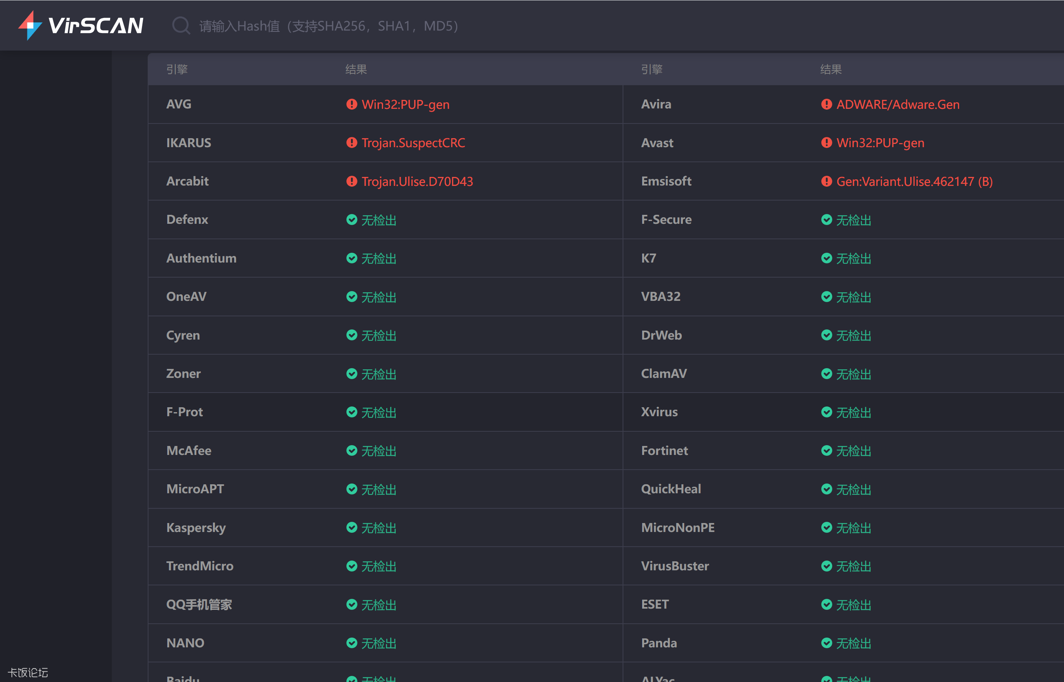Screen dimensions: 1064x682
Task: Click the green check icon in Kaspersky row
Action: tap(351, 528)
